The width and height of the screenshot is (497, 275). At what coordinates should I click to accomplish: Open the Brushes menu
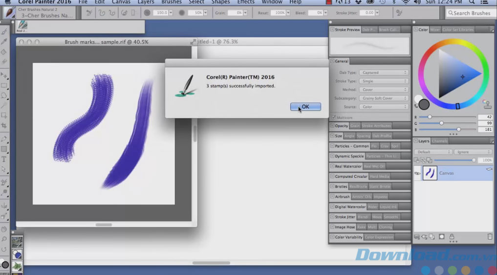click(172, 2)
